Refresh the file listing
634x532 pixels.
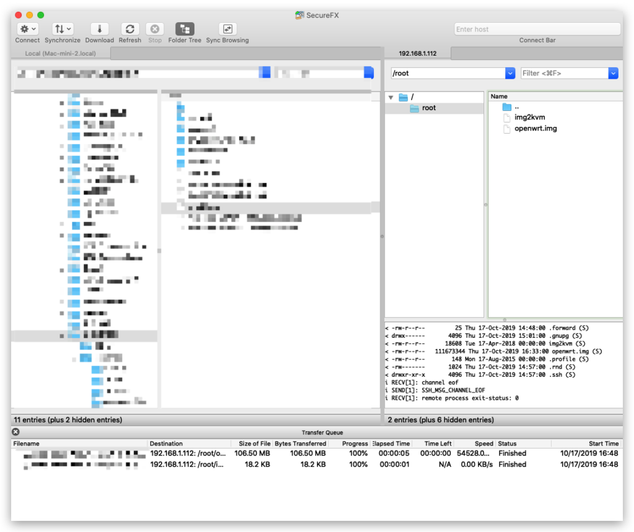tap(130, 29)
